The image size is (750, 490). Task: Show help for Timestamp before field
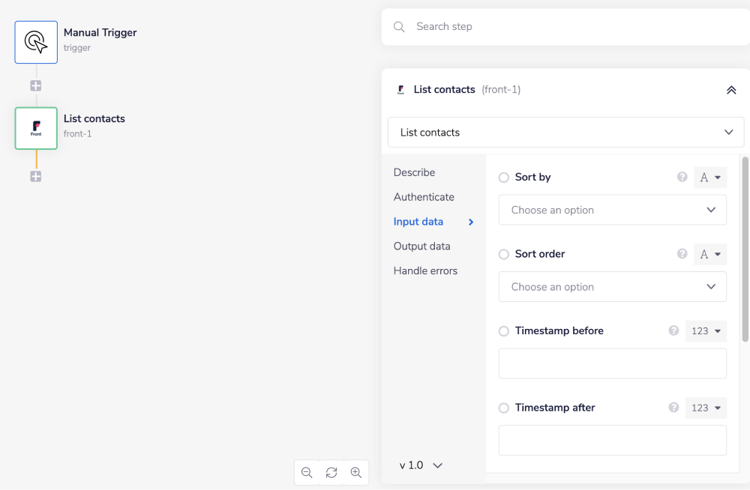[x=673, y=331]
